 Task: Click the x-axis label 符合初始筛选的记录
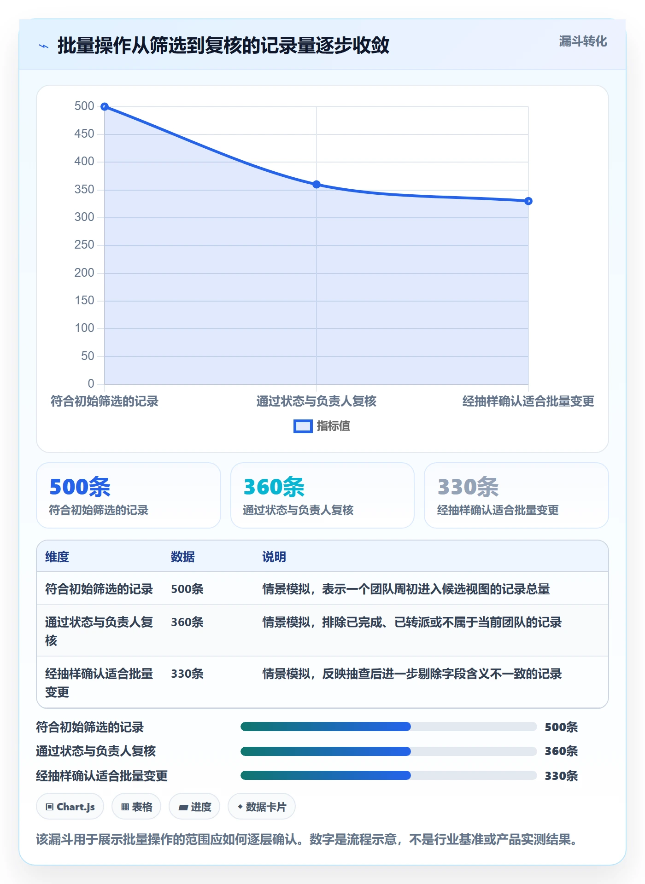click(x=105, y=401)
